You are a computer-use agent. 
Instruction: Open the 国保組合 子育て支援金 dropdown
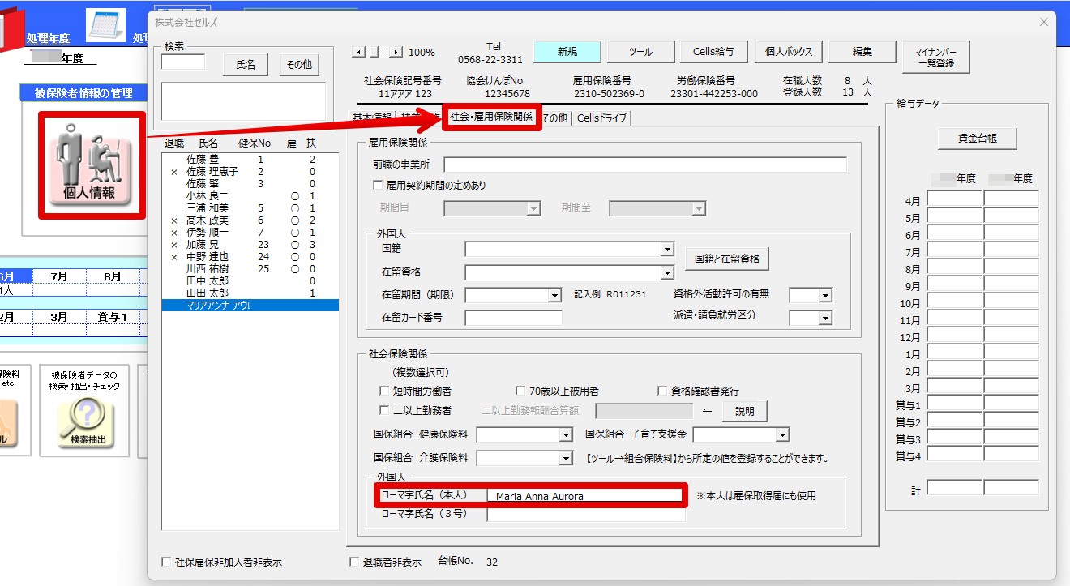782,435
